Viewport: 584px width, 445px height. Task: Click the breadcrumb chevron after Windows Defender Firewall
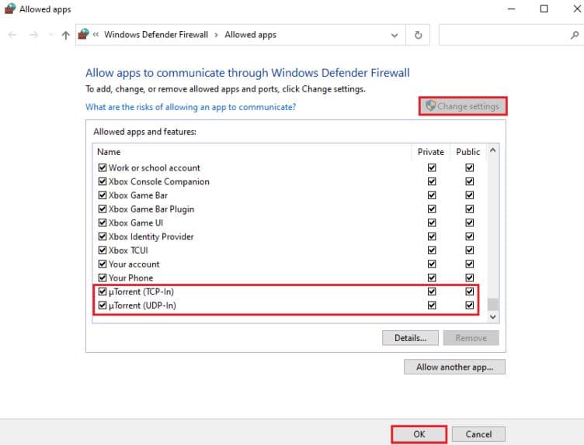pyautogui.click(x=217, y=35)
